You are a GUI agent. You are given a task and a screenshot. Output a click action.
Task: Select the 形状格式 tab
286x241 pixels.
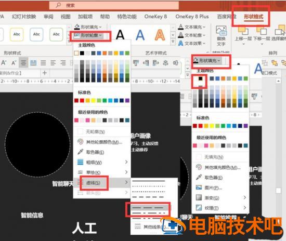[x=254, y=17]
